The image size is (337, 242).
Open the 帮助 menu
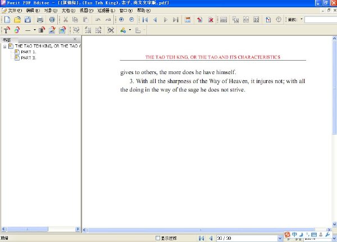click(144, 10)
